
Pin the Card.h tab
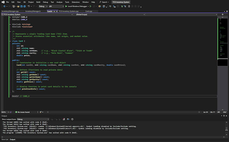[x=54, y=11]
